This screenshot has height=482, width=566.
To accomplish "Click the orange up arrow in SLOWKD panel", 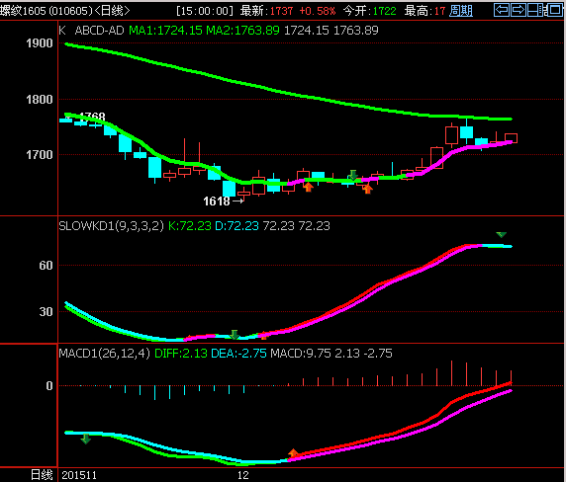I will [x=263, y=336].
